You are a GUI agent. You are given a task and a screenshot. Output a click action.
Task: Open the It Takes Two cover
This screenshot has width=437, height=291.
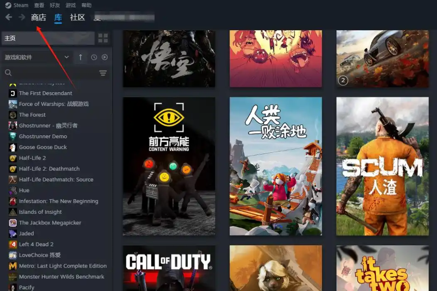coord(382,268)
